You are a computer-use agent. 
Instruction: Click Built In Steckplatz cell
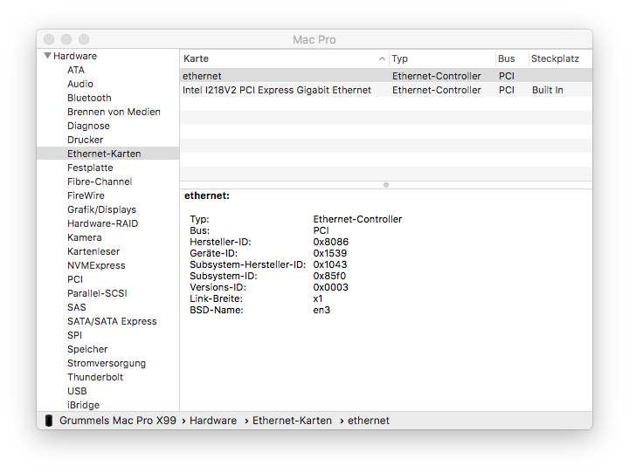548,90
